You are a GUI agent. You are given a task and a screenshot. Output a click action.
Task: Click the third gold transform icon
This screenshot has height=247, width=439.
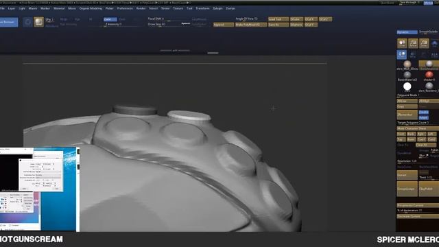(x=424, y=43)
